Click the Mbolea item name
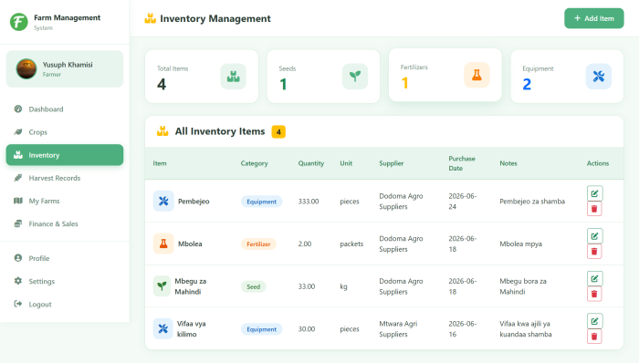The width and height of the screenshot is (639, 363). (190, 244)
